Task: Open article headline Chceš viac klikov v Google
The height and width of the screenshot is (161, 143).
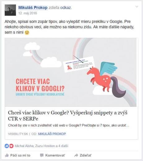Action: [x=68, y=116]
